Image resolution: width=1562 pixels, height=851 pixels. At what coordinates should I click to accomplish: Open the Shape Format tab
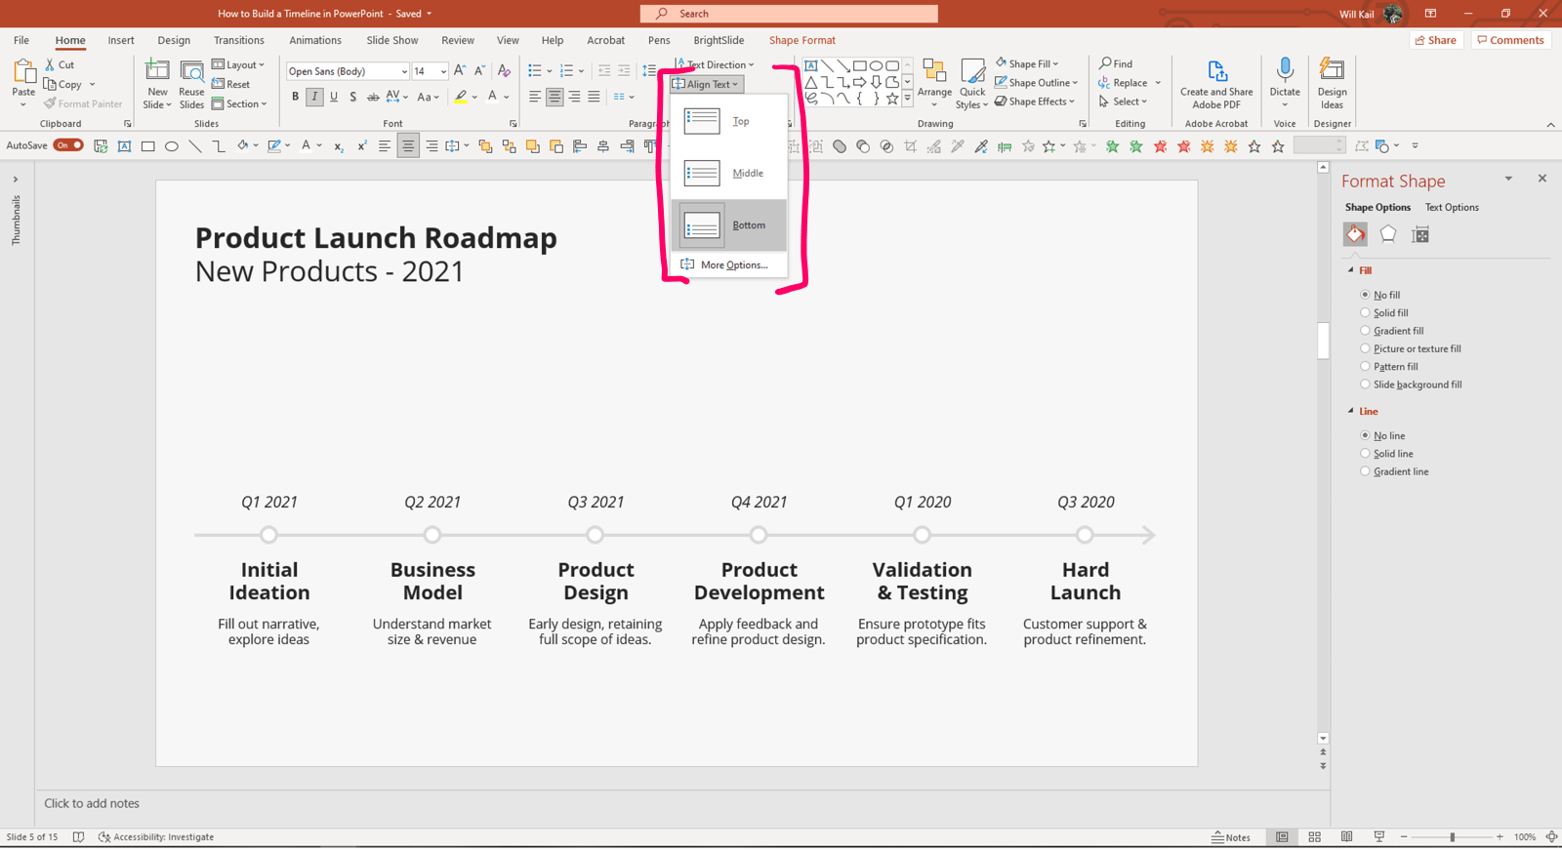click(802, 40)
